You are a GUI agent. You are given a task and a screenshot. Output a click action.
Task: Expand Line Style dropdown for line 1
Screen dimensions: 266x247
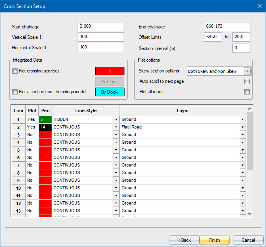tap(116, 119)
